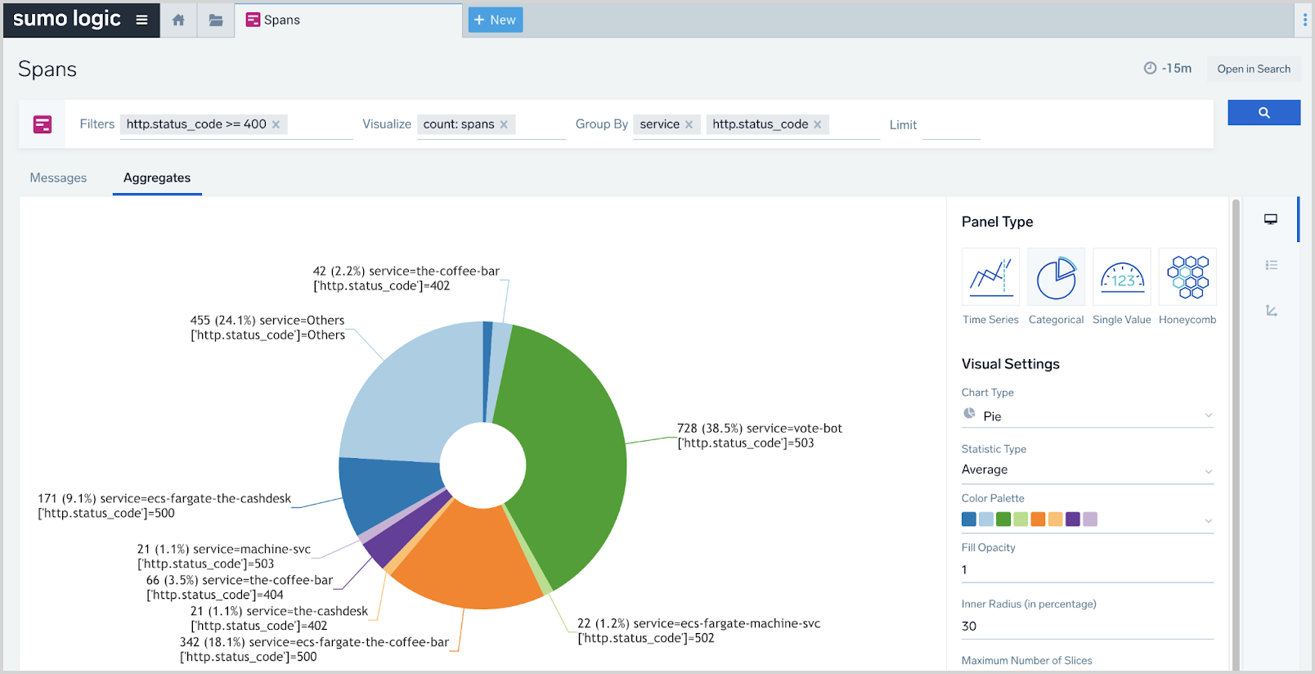The width and height of the screenshot is (1315, 674).
Task: Remove the http.status_code >= 400 filter
Action: [276, 124]
